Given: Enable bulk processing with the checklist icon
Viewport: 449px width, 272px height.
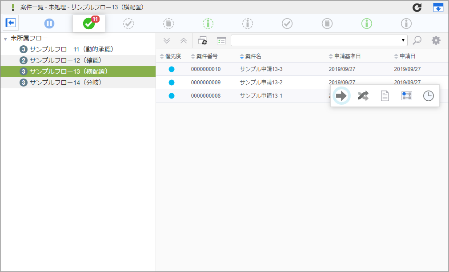Looking at the screenshot, I should [x=221, y=40].
